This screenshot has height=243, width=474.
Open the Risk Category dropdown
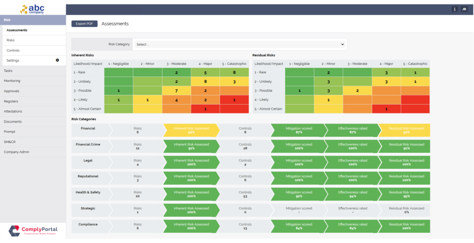(x=240, y=44)
